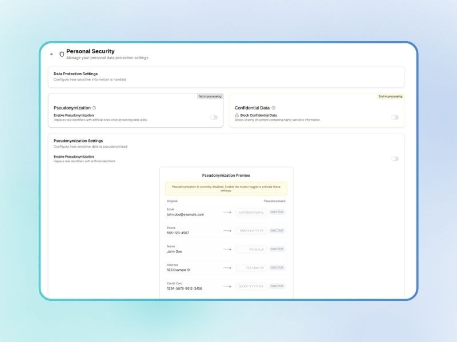
Task: Click the Pseudonymized column label
Action: coord(275,201)
